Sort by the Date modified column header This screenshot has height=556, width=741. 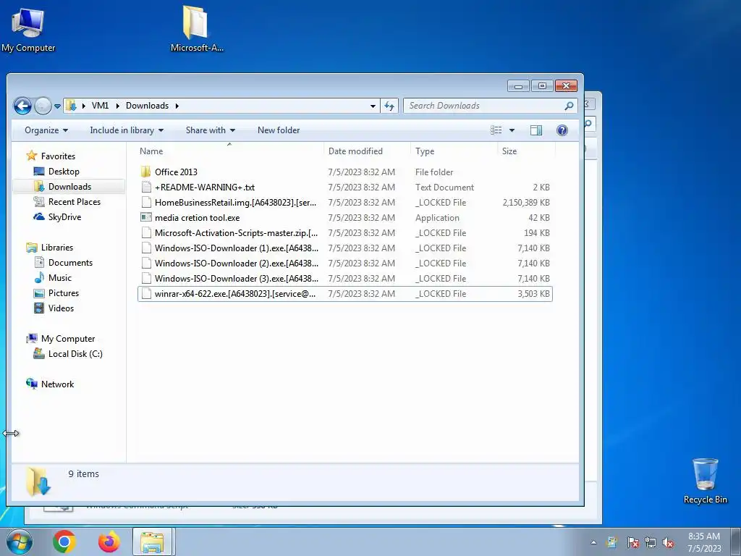click(355, 151)
